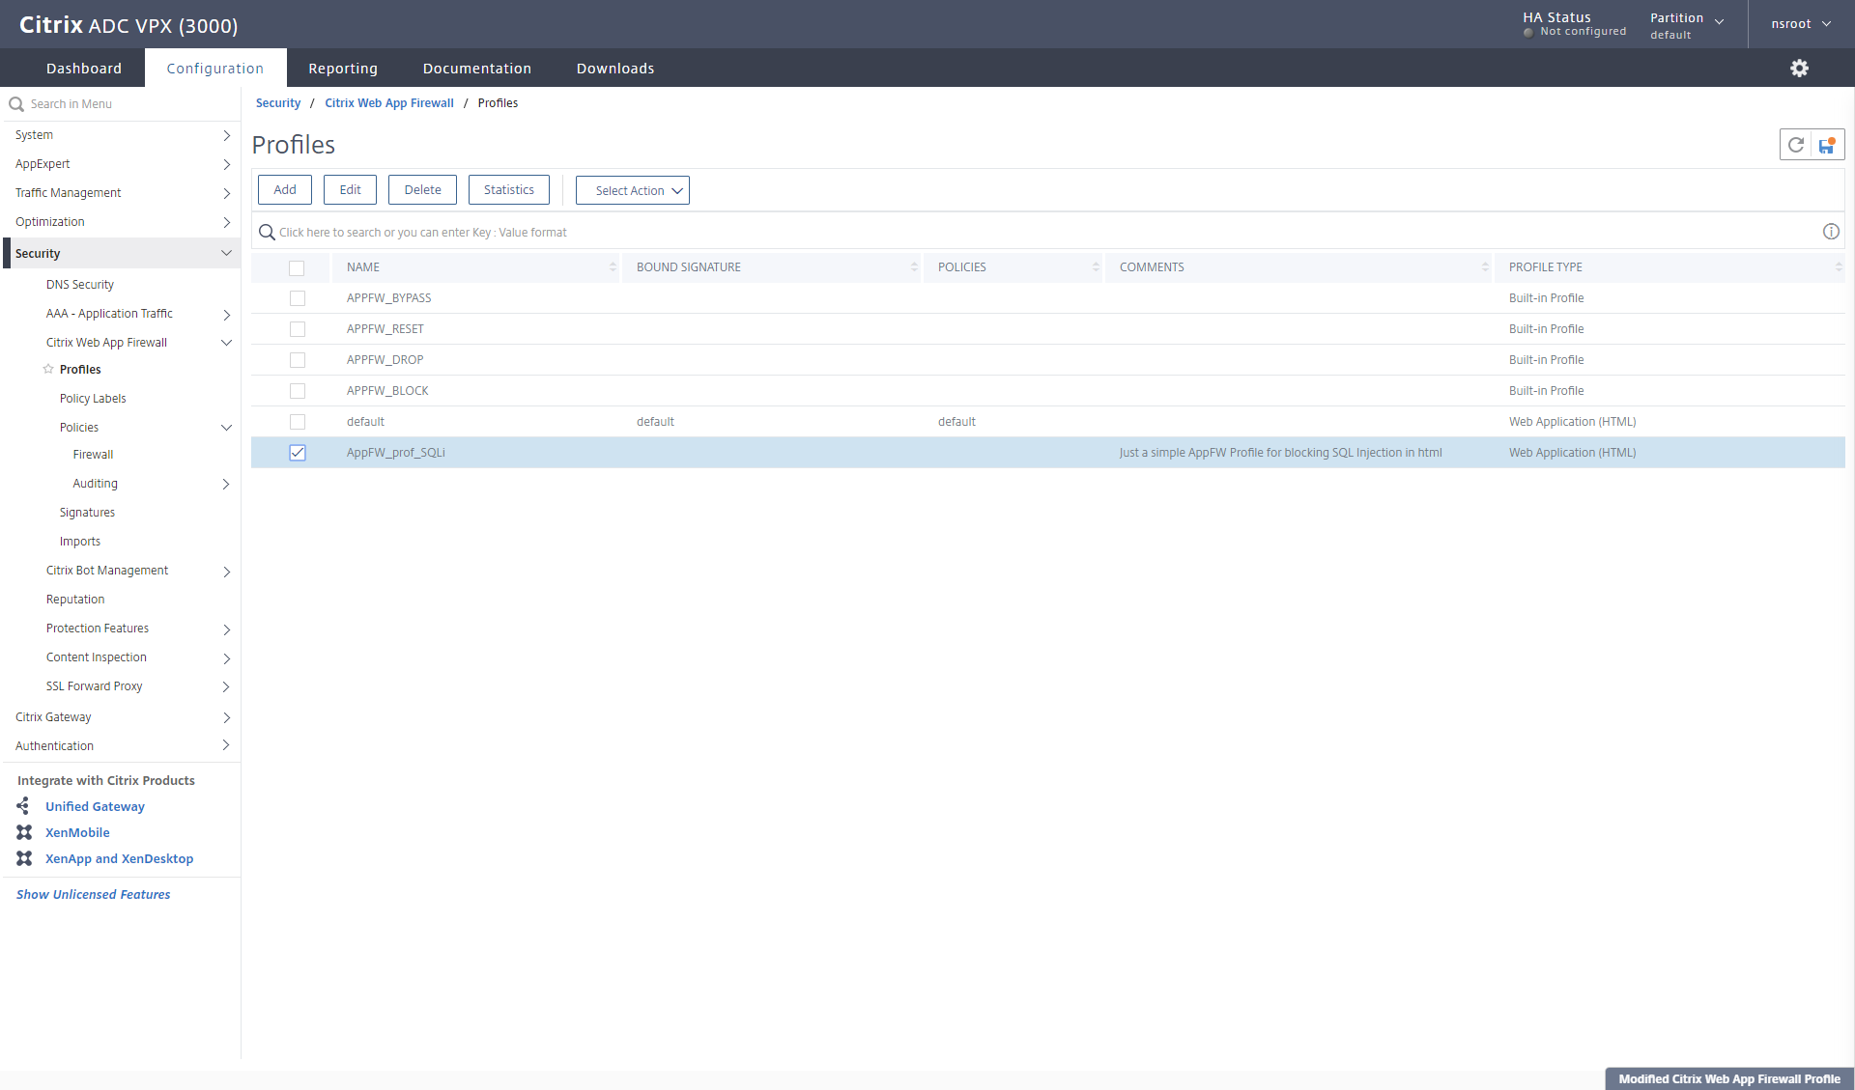The height and width of the screenshot is (1090, 1855).
Task: Collapse the Citrix Web App Firewall node
Action: 226,343
